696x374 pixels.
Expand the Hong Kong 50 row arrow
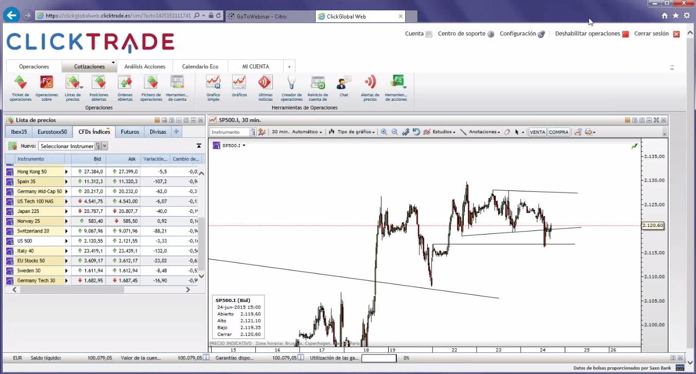[66, 171]
